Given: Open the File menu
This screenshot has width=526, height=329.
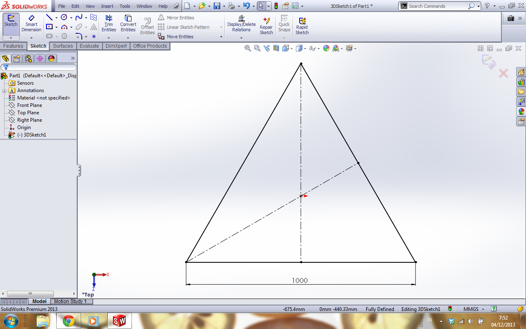Looking at the screenshot, I should [x=62, y=6].
